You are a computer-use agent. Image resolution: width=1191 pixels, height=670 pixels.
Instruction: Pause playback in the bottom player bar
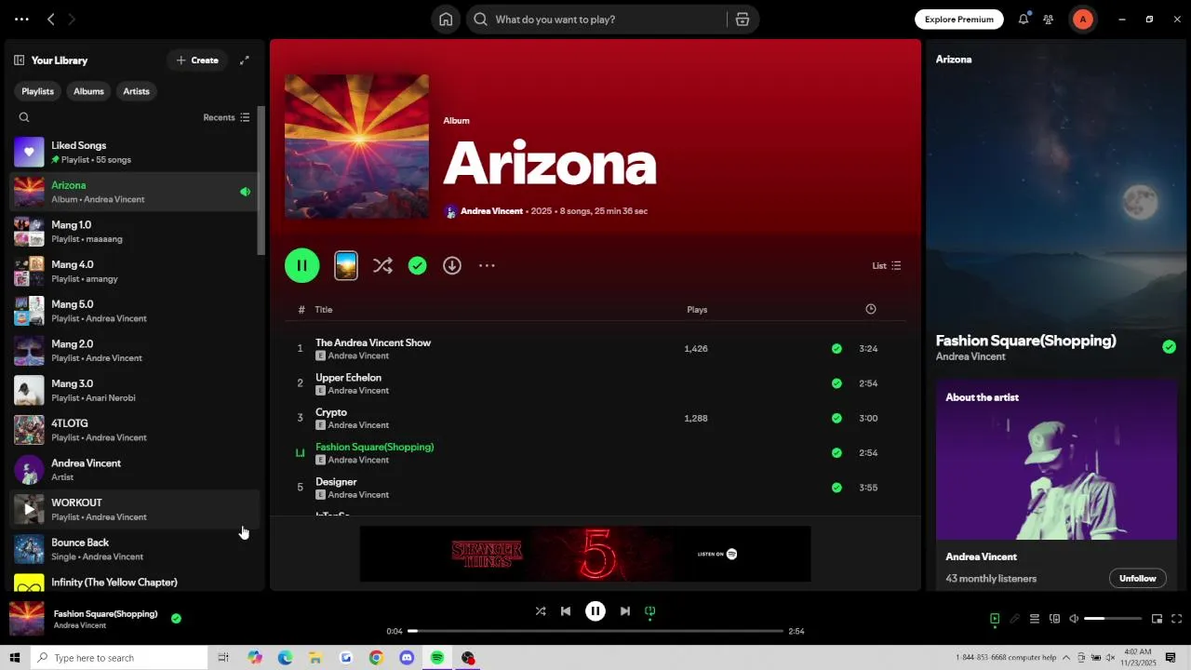coord(595,611)
